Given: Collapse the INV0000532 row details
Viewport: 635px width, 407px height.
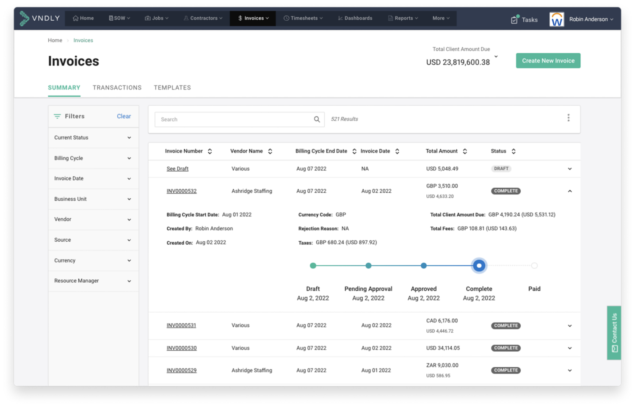Looking at the screenshot, I should [x=570, y=191].
